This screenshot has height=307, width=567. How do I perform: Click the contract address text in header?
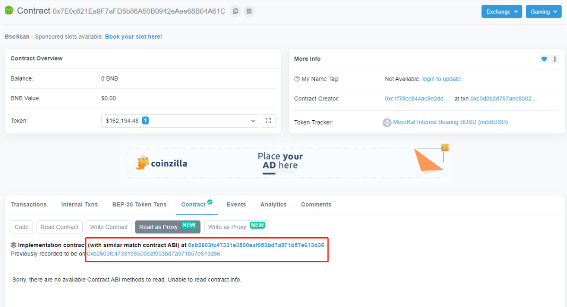coord(139,11)
